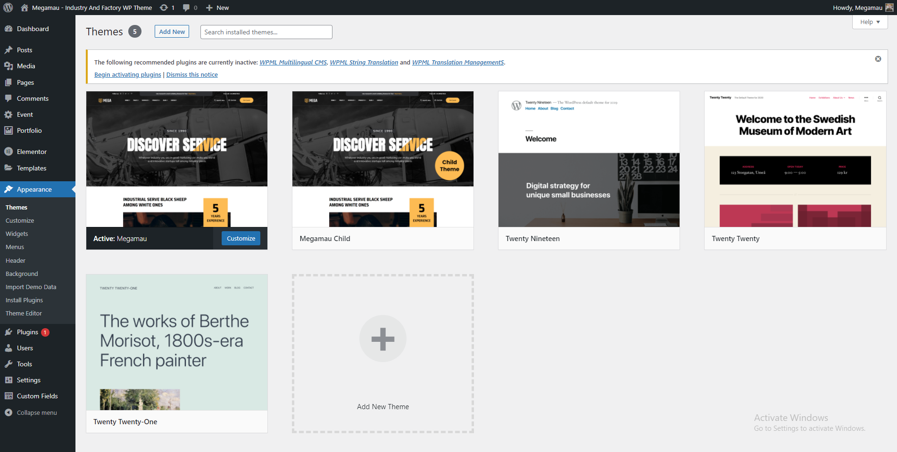The image size is (897, 452).
Task: Click the Settings sliders icon
Action: 8,380
